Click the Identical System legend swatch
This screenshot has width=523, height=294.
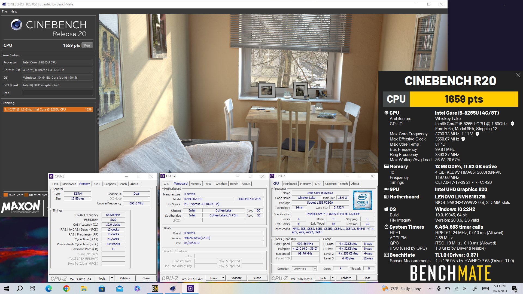pyautogui.click(x=26, y=195)
